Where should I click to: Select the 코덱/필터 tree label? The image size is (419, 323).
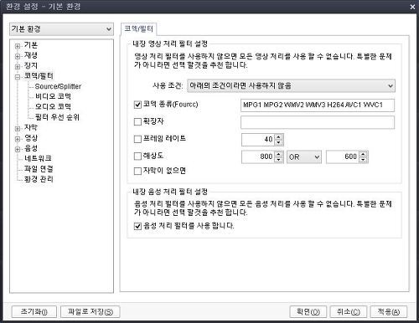39,76
